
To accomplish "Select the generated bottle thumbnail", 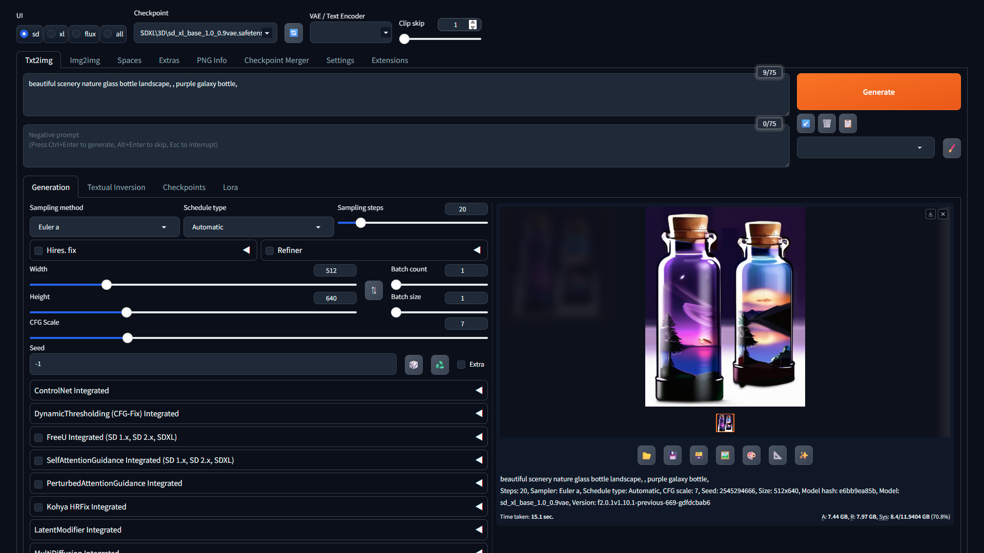I will [x=725, y=423].
